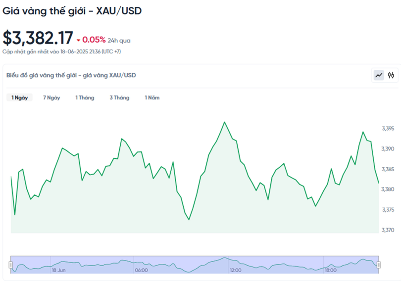Show the 1 Tháng chart range
The width and height of the screenshot is (401, 281).
85,98
